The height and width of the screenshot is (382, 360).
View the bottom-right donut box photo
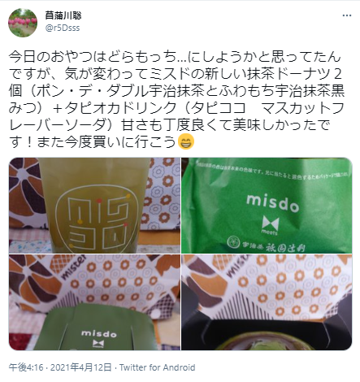(x=267, y=302)
